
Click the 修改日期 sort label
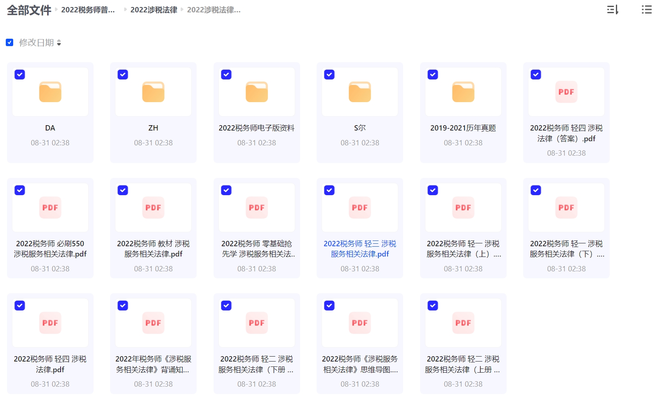36,43
